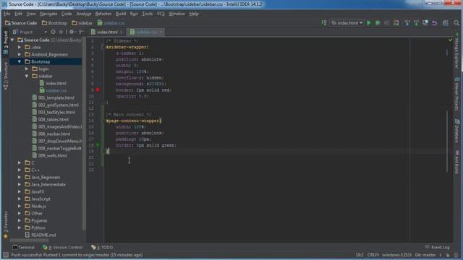This screenshot has height=260, width=463.
Task: Expand the .idea folder
Action: tap(20, 47)
